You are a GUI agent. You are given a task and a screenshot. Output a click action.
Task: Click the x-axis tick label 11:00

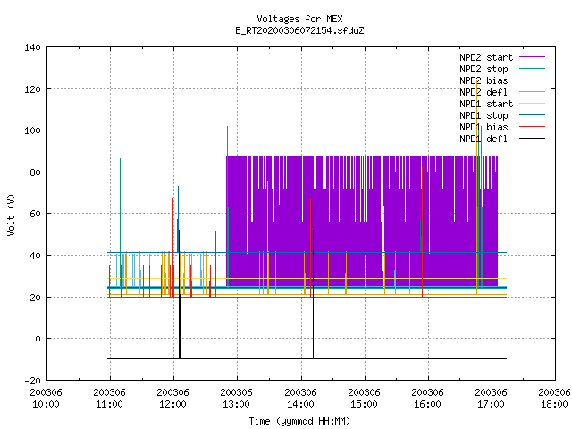point(109,405)
